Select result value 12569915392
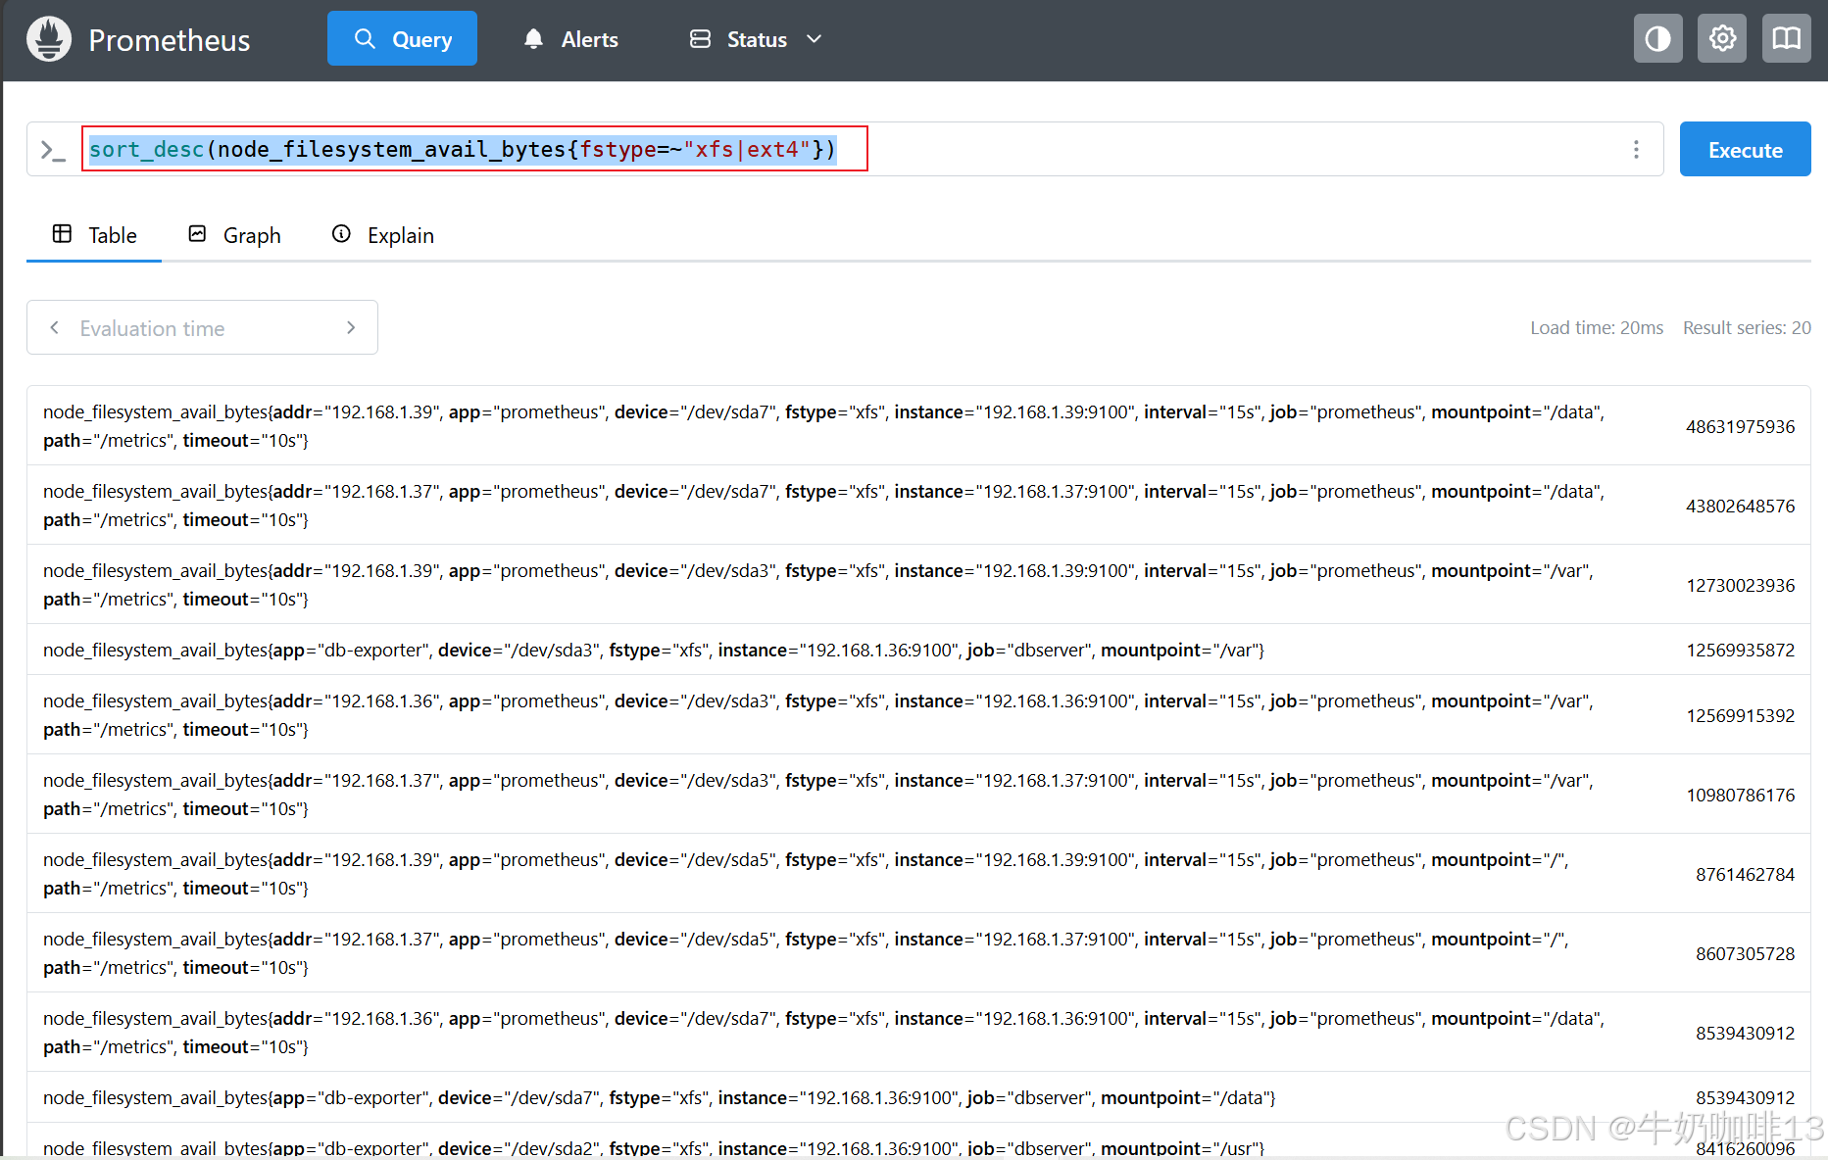The width and height of the screenshot is (1828, 1160). (1740, 715)
